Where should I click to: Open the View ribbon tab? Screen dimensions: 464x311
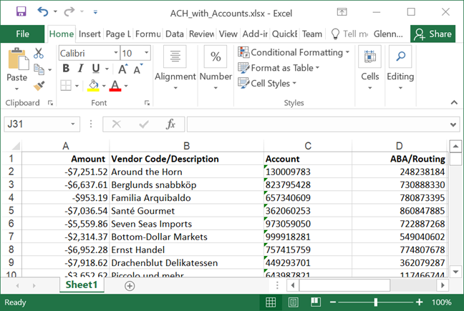click(x=228, y=34)
